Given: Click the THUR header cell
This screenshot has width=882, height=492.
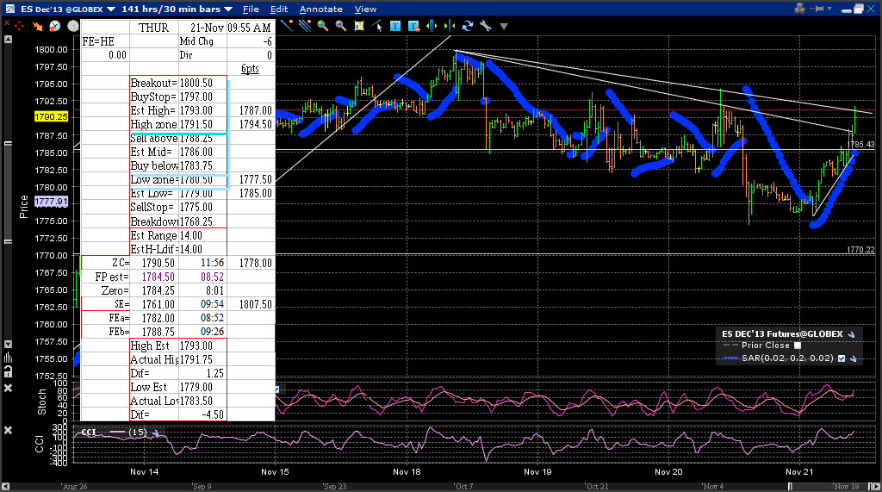Looking at the screenshot, I should pos(154,28).
